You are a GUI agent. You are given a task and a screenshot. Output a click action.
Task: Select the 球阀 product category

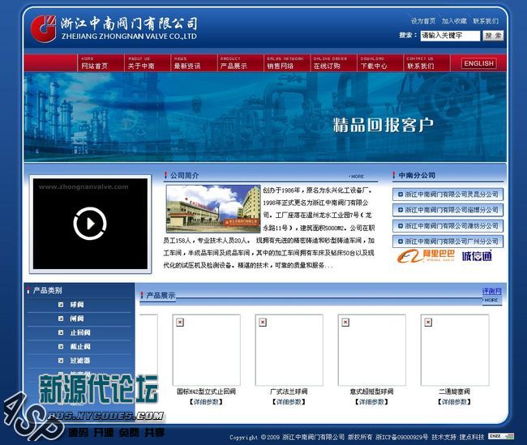tap(77, 305)
